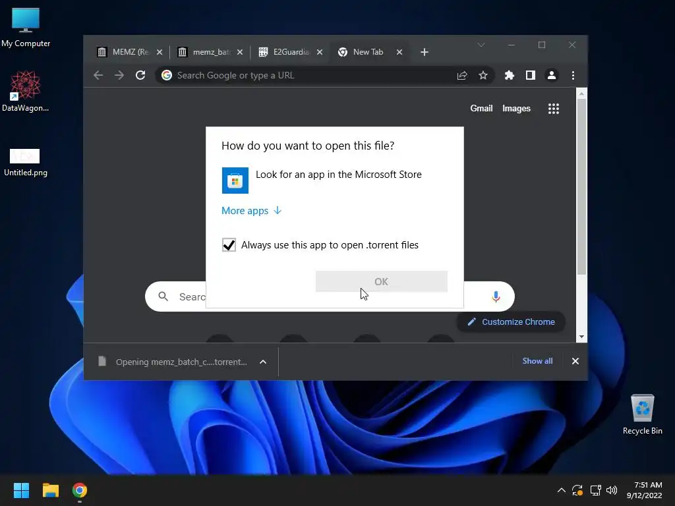The width and height of the screenshot is (675, 506).
Task: Open the Windows Start menu
Action: (x=22, y=490)
